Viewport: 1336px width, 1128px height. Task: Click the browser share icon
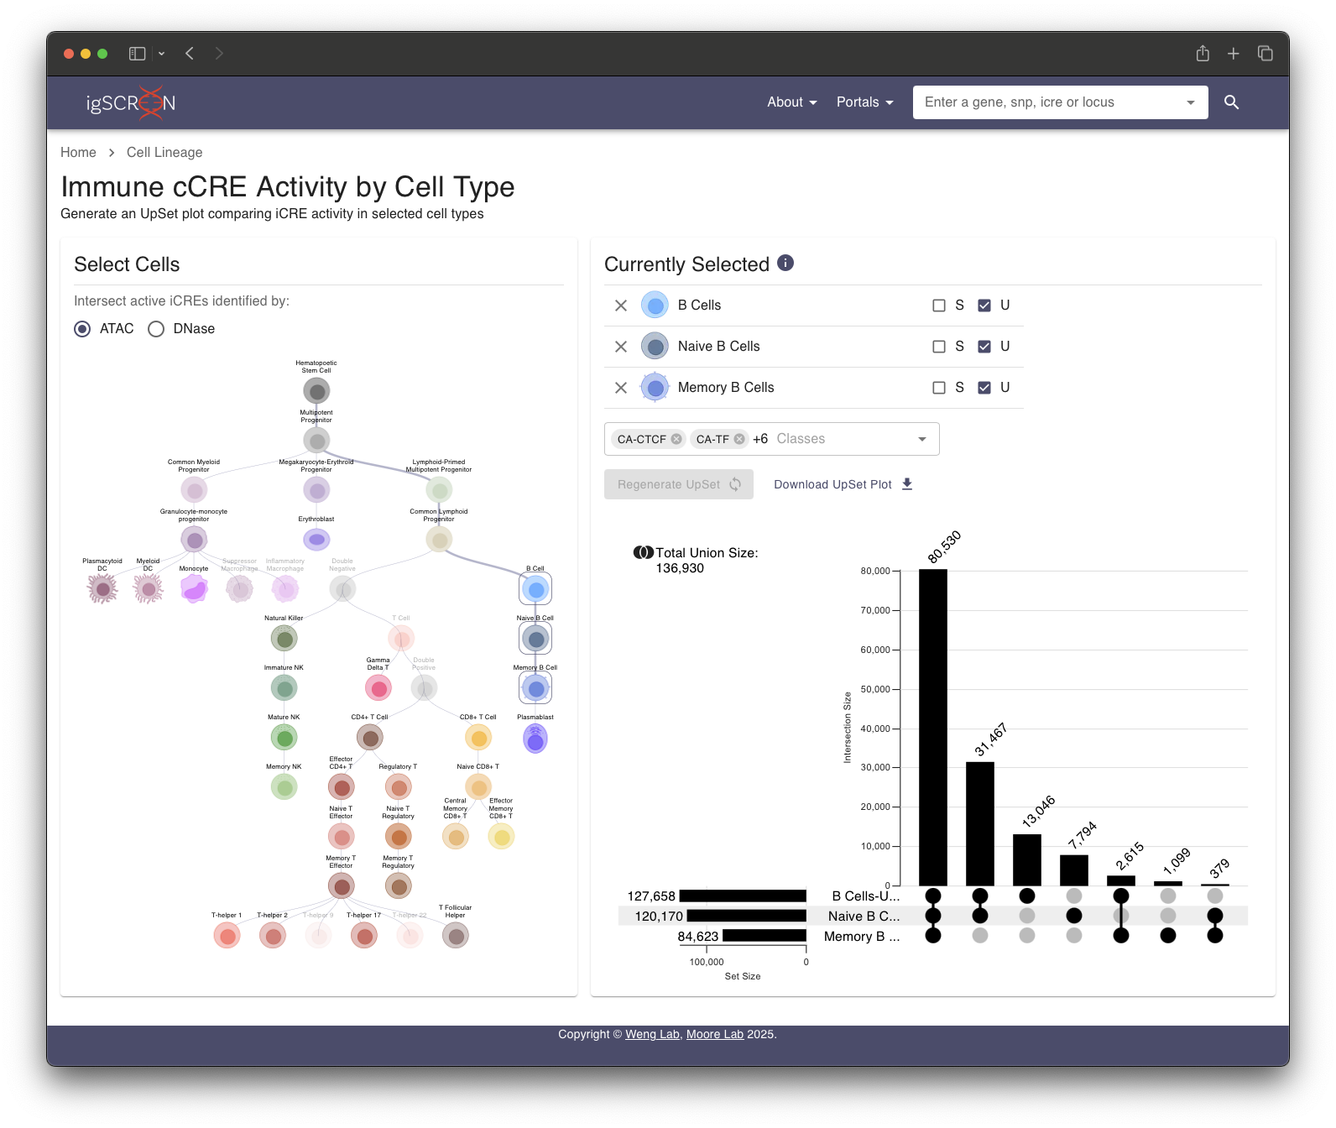coord(1203,54)
